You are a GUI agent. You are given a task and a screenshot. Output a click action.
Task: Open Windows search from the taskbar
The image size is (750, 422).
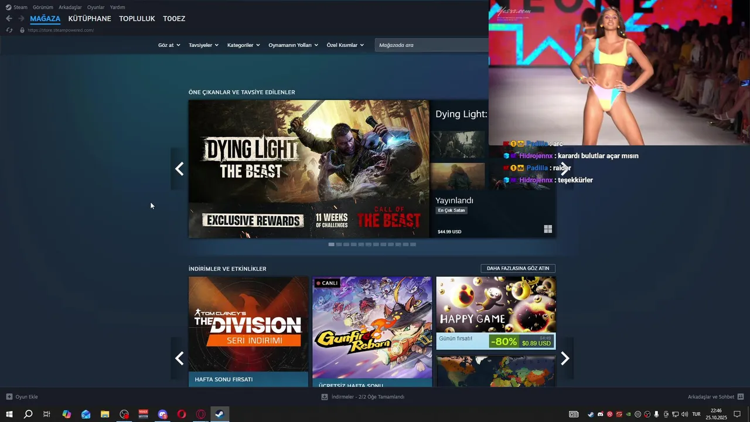tap(28, 414)
